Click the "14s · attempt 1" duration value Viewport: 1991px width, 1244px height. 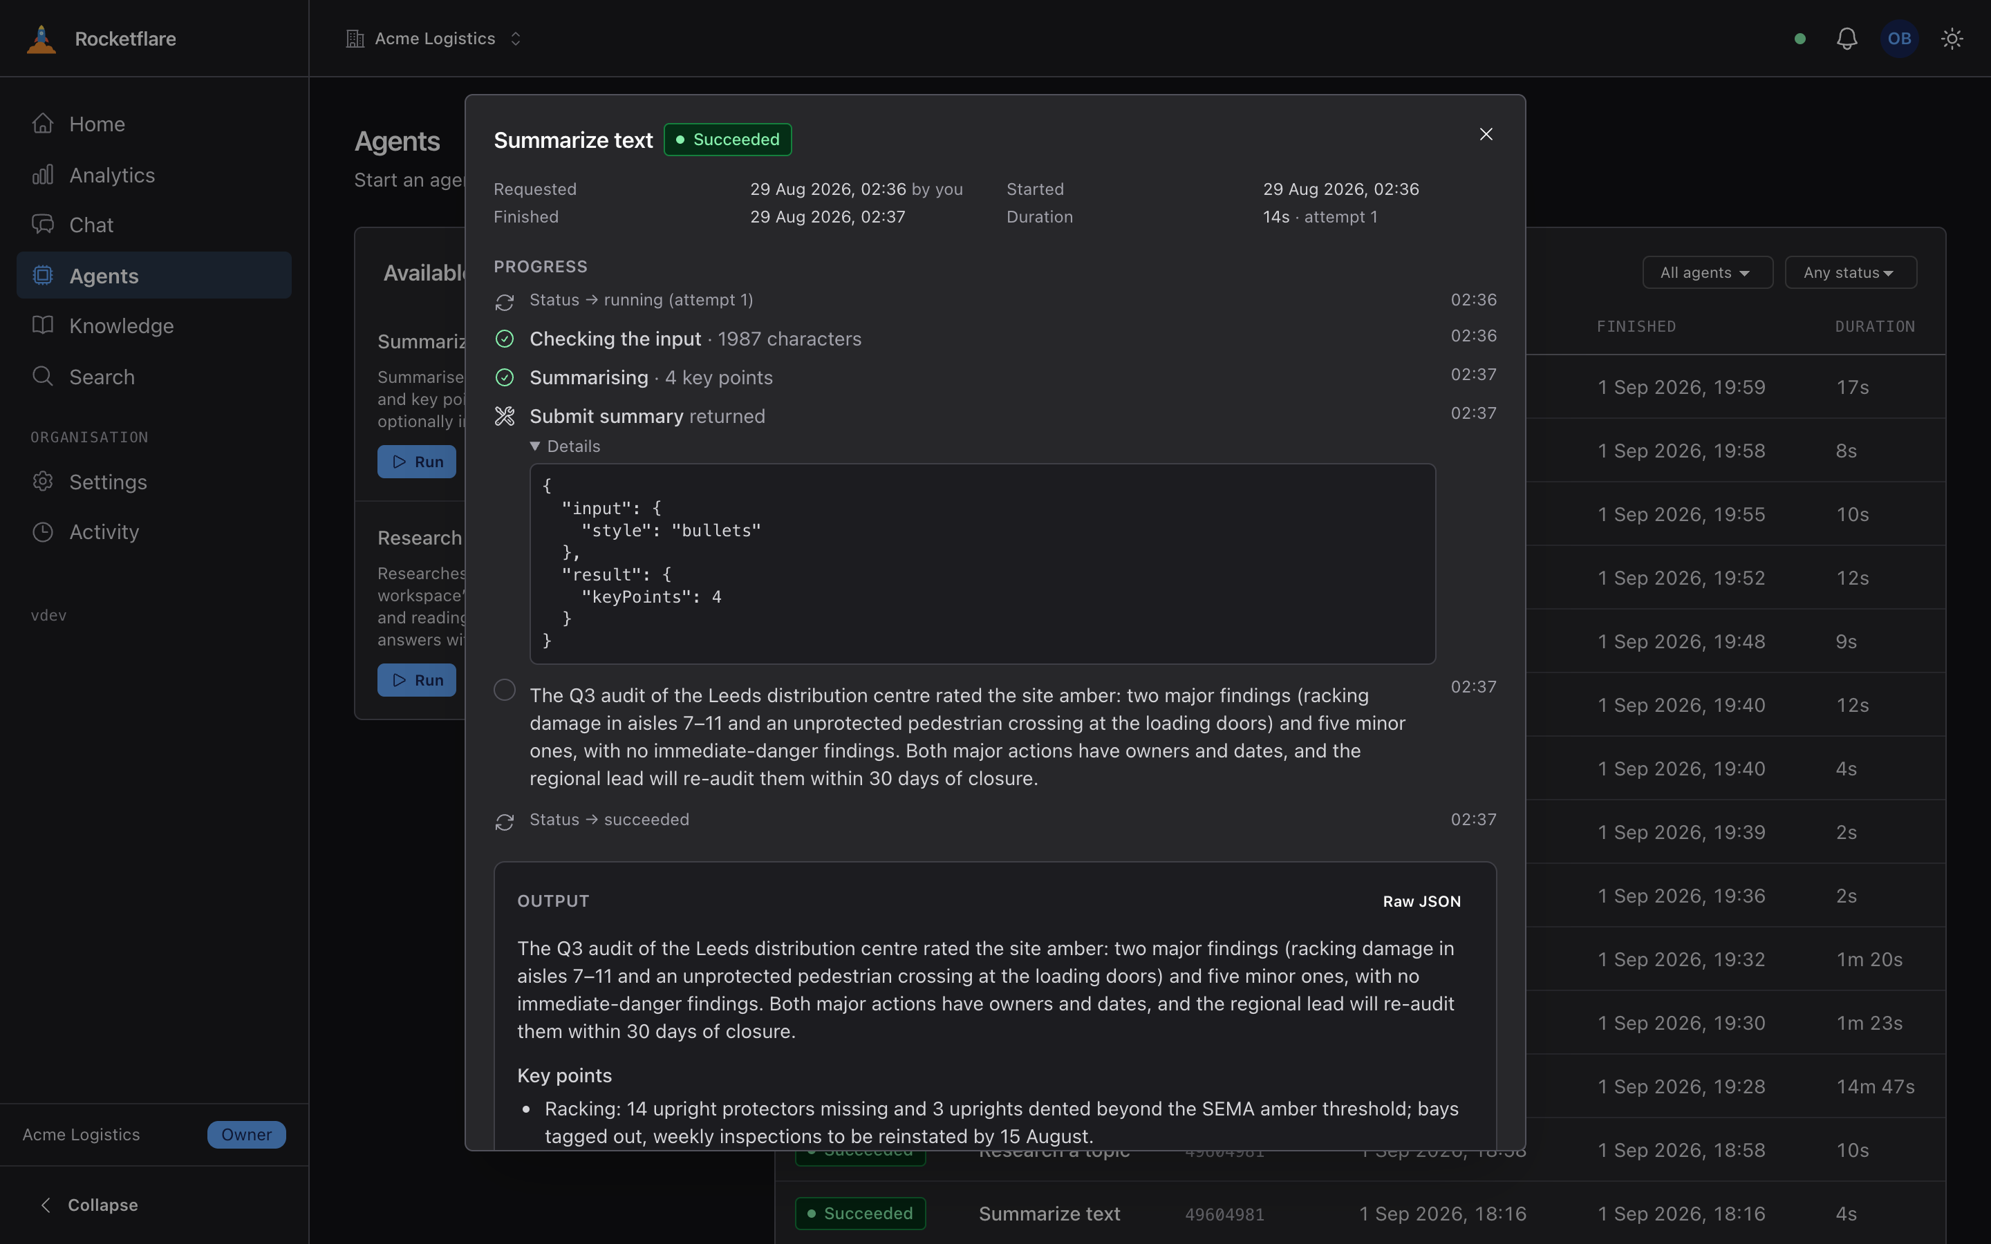click(x=1320, y=216)
